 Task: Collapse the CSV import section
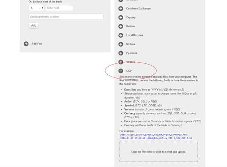pyautogui.click(x=121, y=71)
